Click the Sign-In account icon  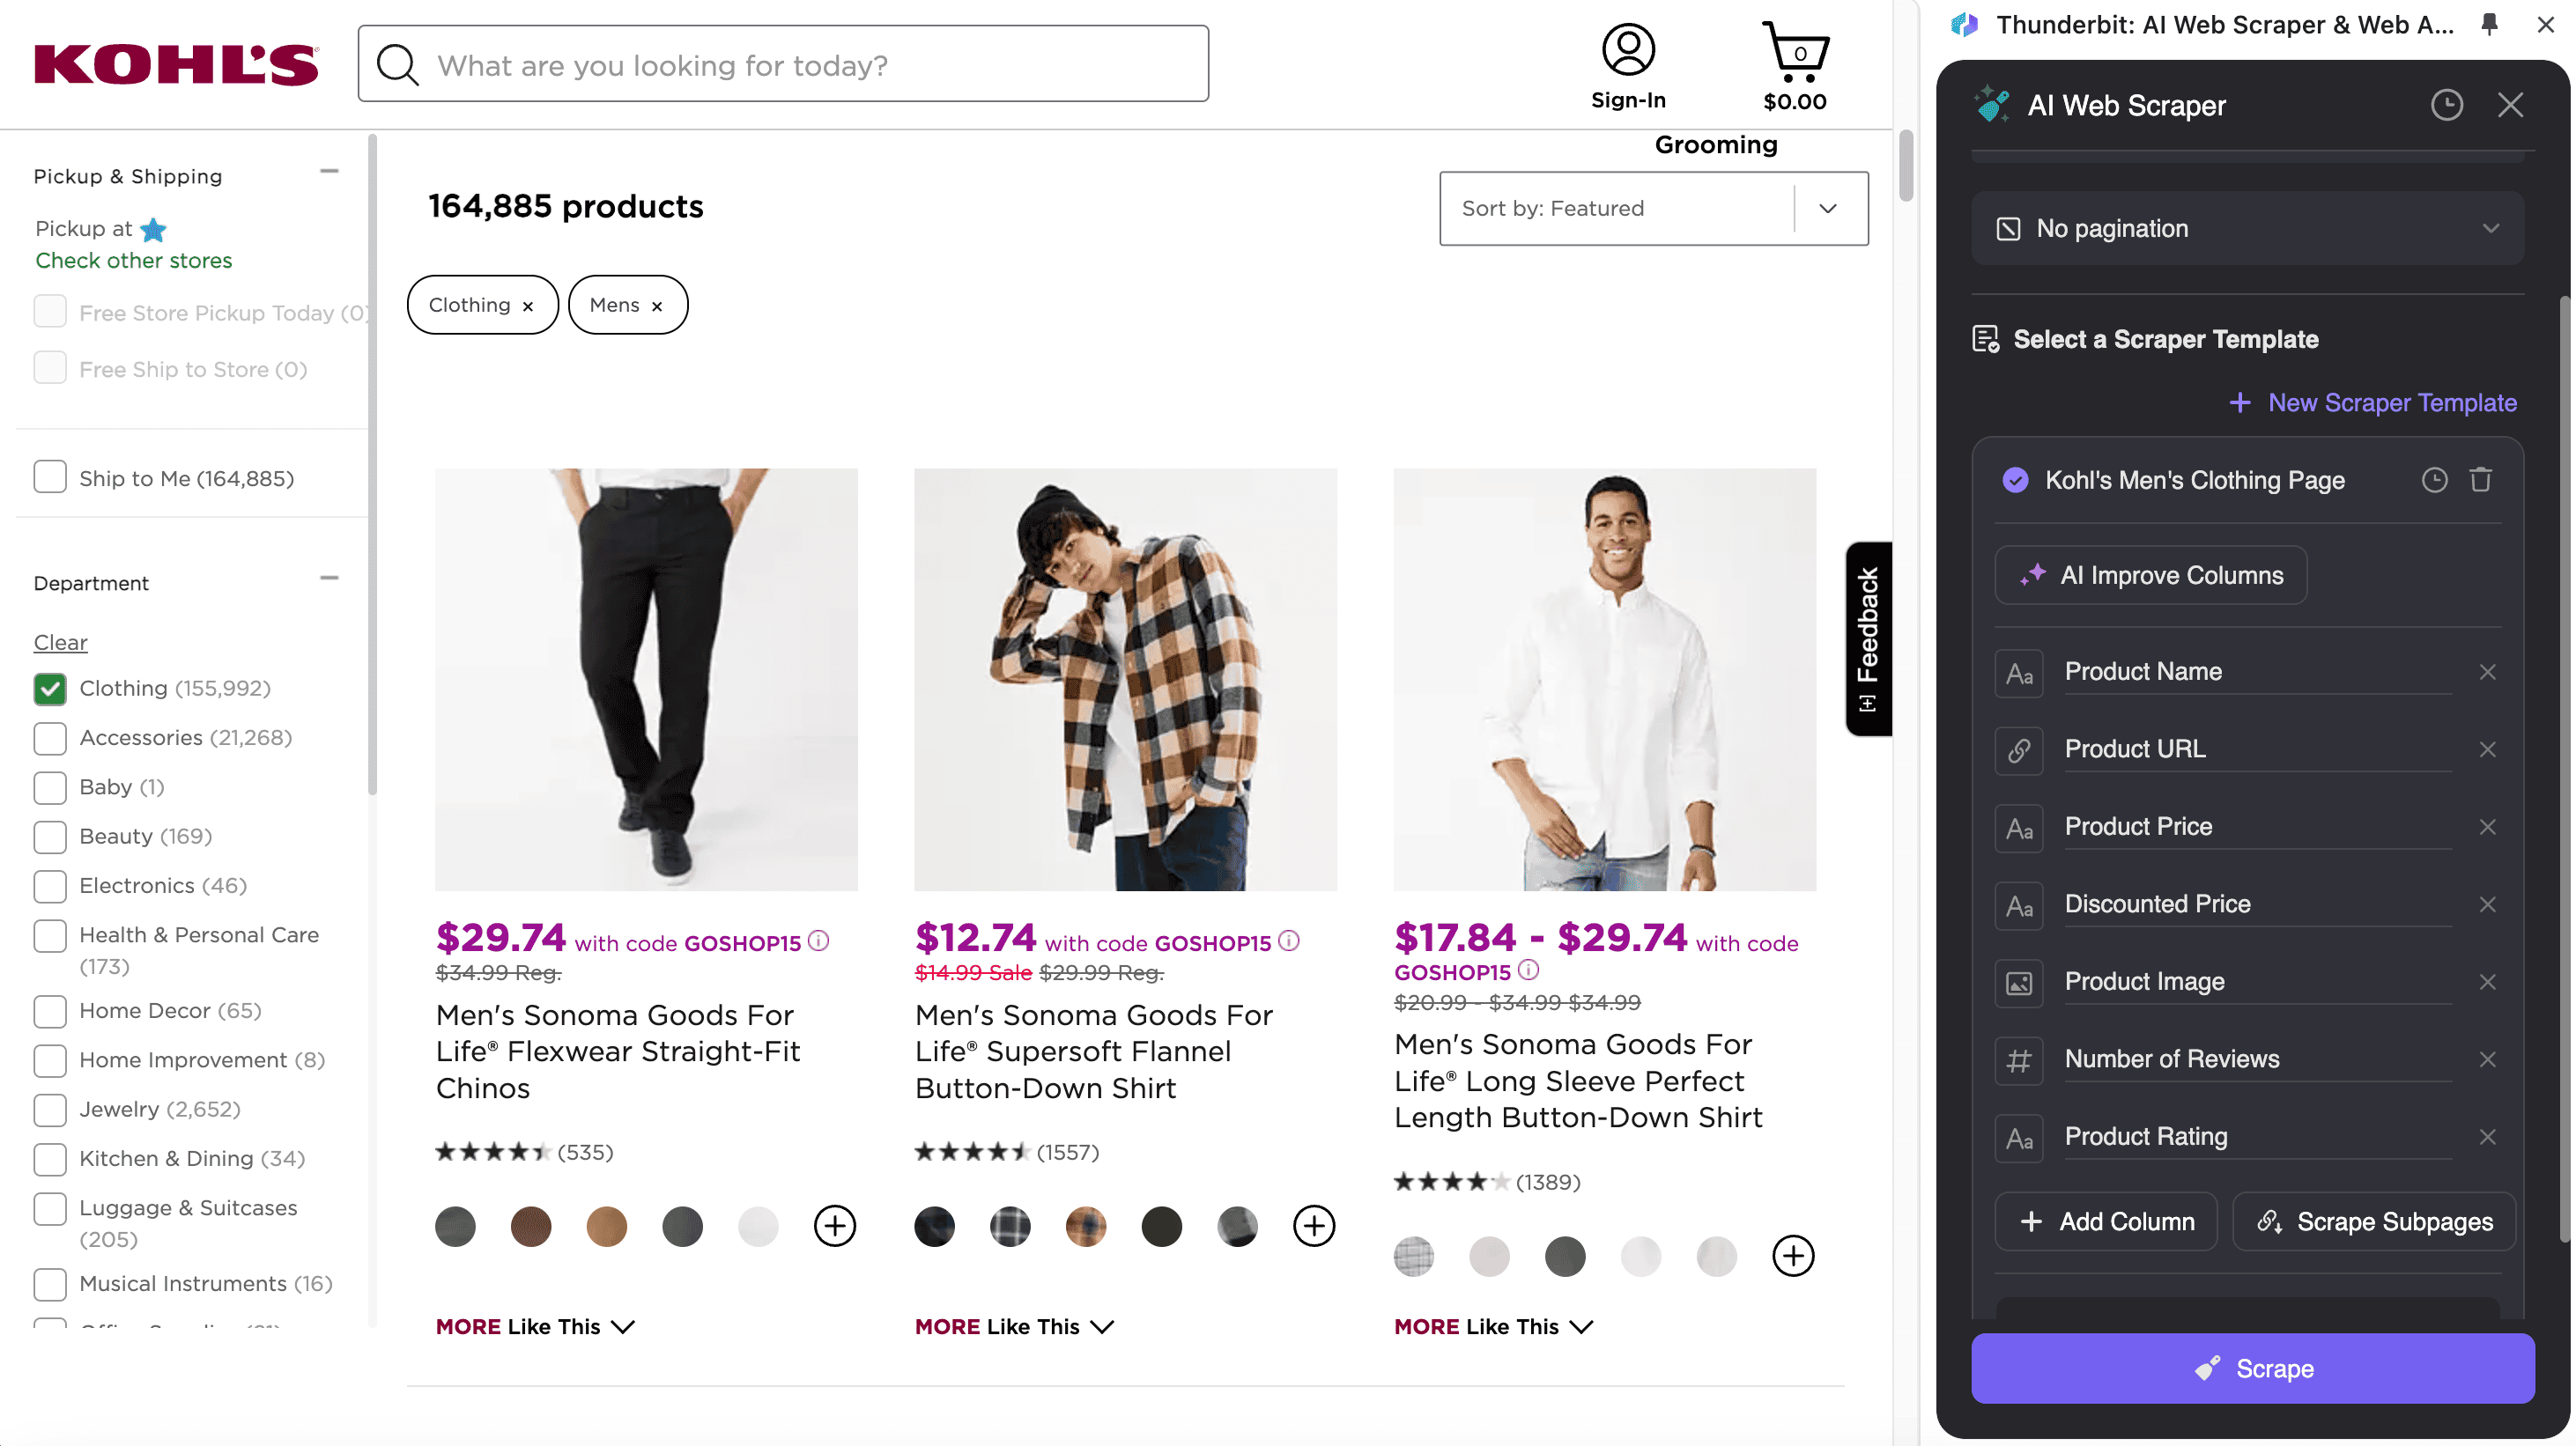pos(1628,50)
